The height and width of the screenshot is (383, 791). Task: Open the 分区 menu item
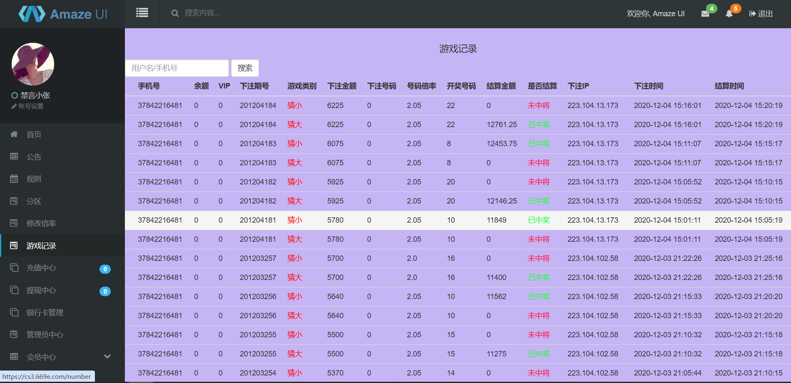tap(62, 201)
